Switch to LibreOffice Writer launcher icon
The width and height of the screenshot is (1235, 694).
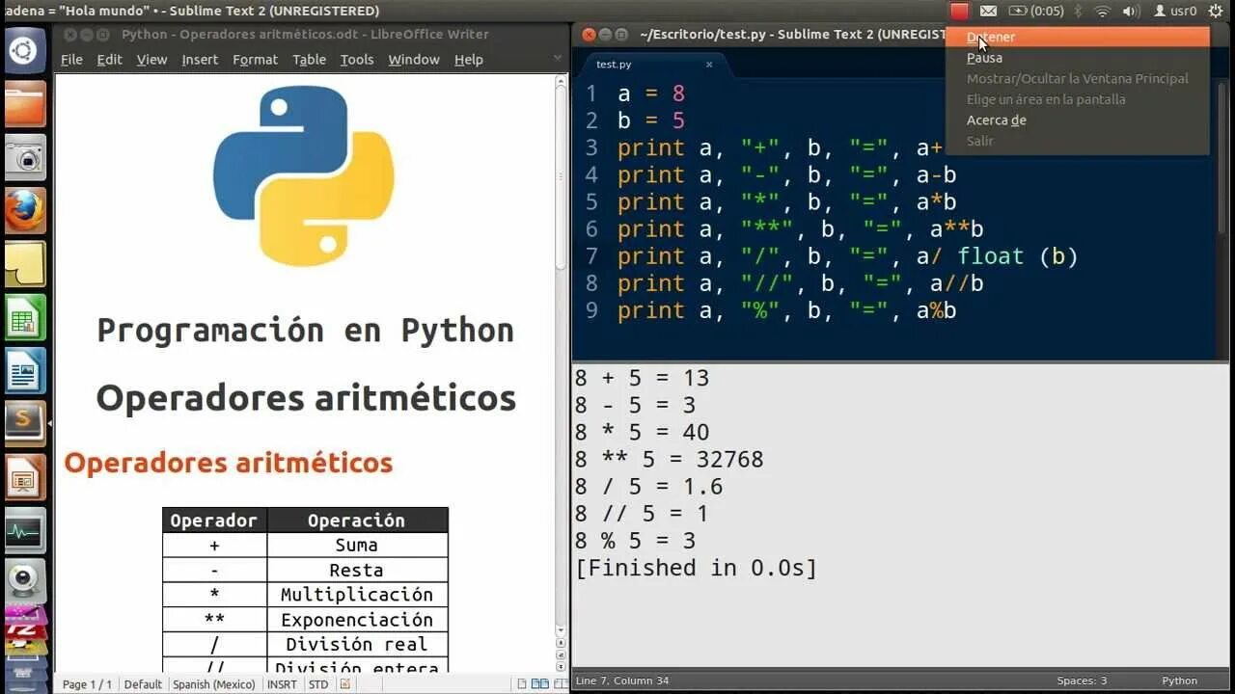[25, 370]
